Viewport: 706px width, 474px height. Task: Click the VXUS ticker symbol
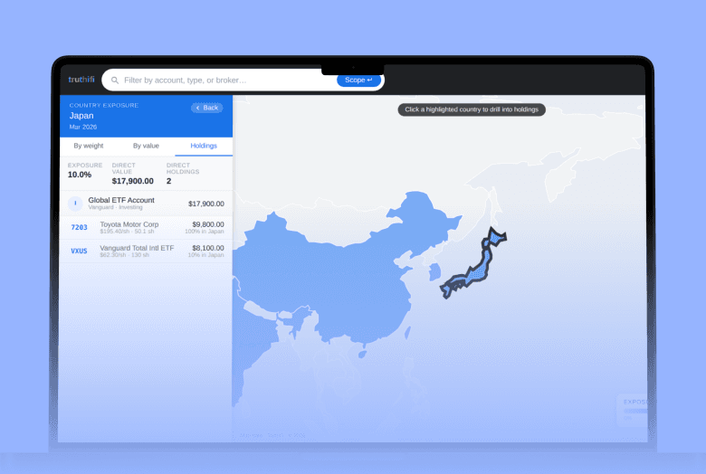tap(79, 251)
